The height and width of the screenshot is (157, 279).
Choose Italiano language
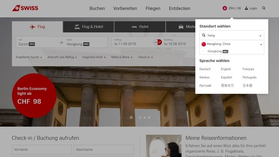click(204, 78)
